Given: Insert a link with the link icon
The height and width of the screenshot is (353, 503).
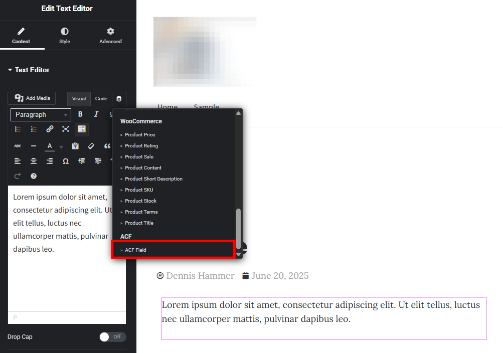Looking at the screenshot, I should pos(50,129).
